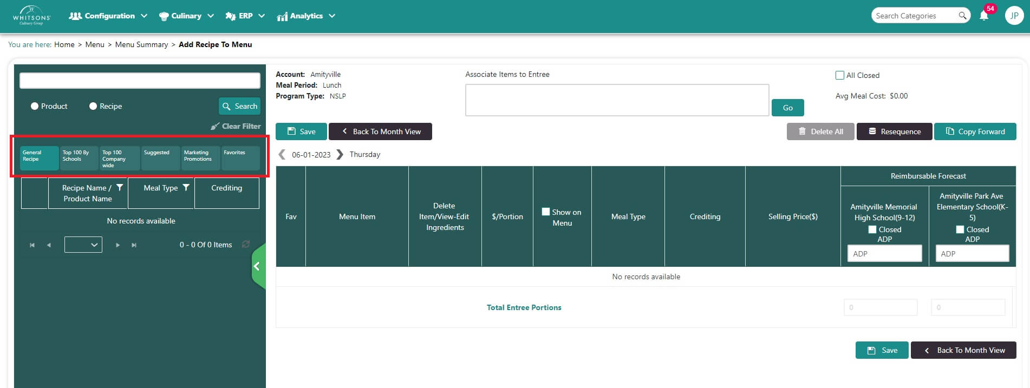Switch to the Marketing Promotions tab
1030x388 pixels.
[200, 158]
